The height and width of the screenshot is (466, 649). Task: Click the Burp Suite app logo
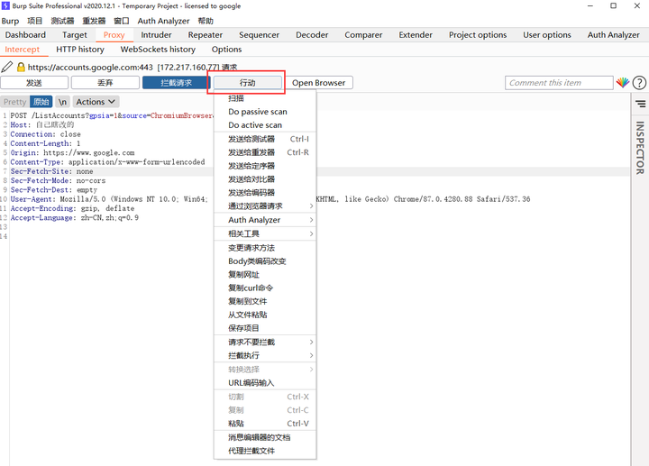click(5, 5)
